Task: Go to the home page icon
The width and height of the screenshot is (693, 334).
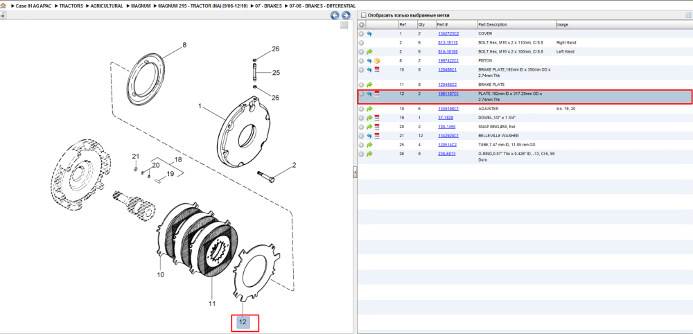Action: (x=3, y=6)
